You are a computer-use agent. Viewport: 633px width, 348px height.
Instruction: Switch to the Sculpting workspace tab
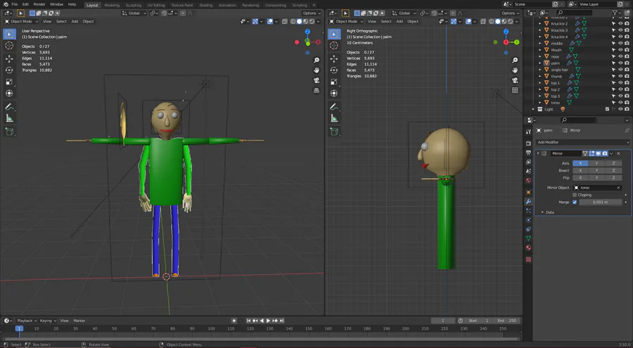coord(133,5)
